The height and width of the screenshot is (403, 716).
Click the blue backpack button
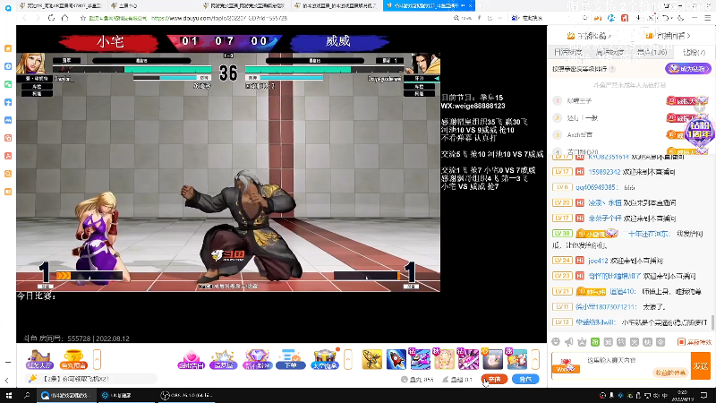[x=525, y=379]
